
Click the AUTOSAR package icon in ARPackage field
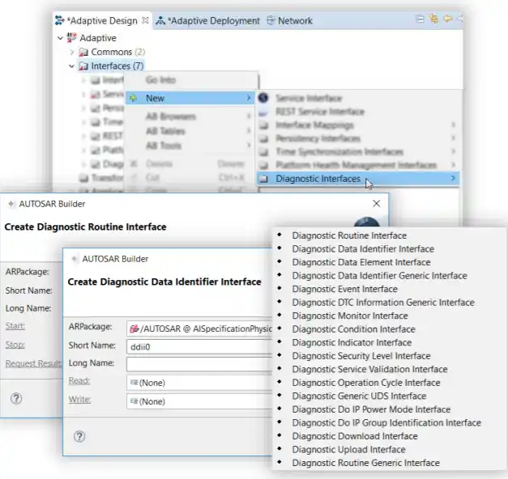(x=134, y=329)
